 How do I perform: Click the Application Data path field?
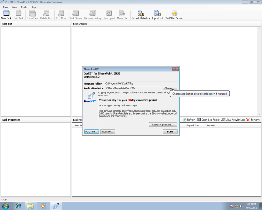coord(133,88)
